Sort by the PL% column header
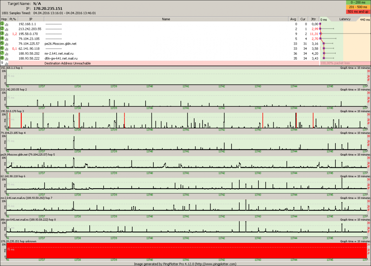Screen dimensions: 371x266 [13, 19]
